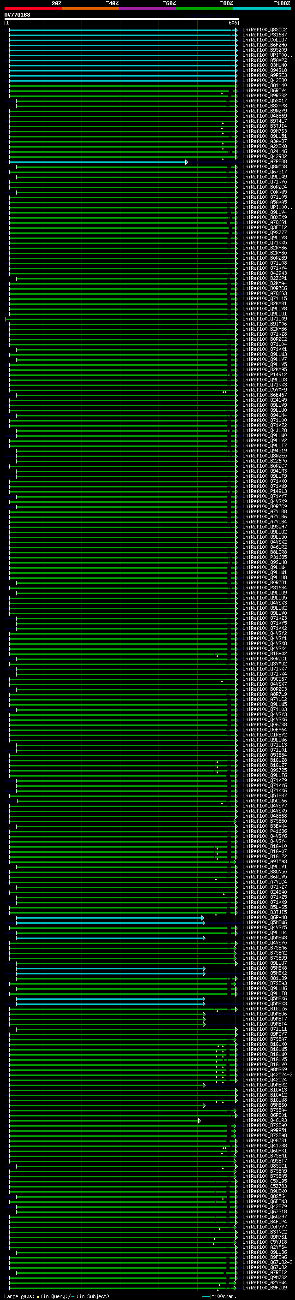Select hit label UniRef100_B9UCK0
This screenshot has height=1300, width=295.
264,1191
